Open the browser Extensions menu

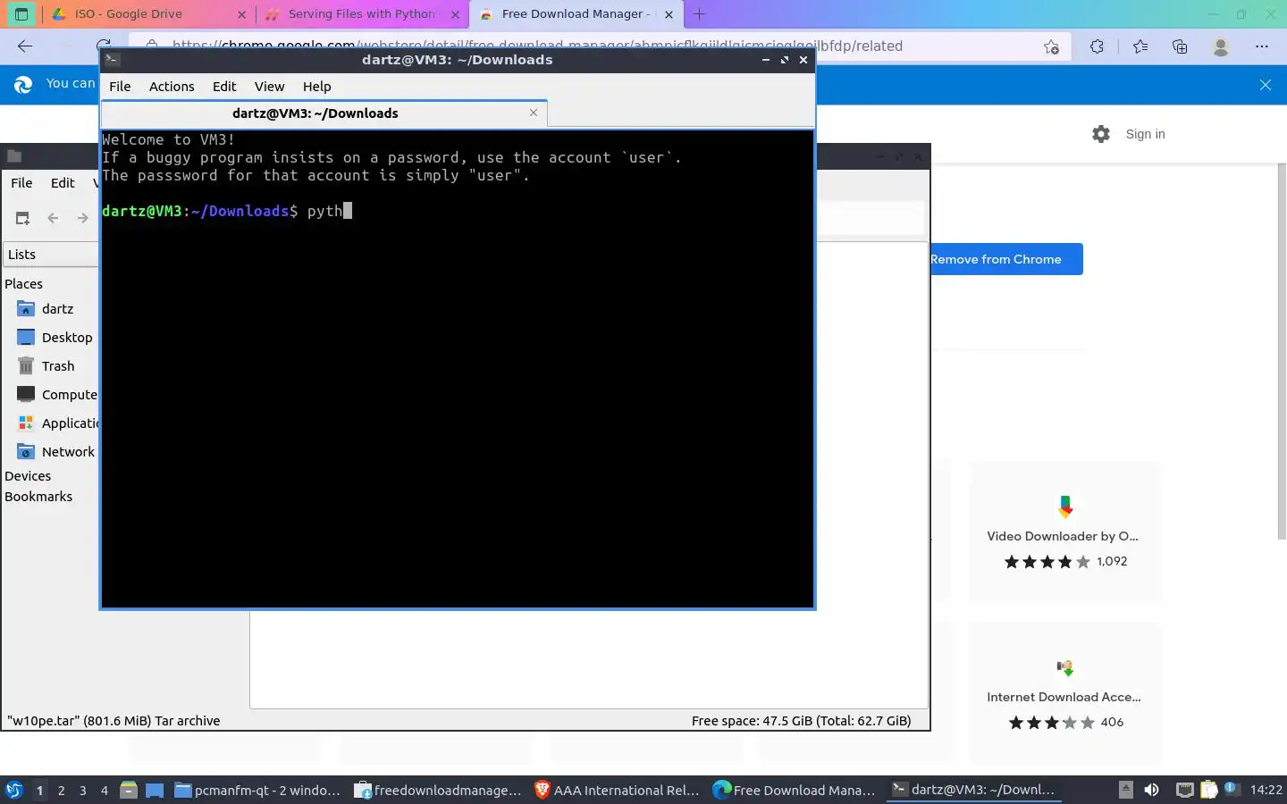click(1097, 46)
